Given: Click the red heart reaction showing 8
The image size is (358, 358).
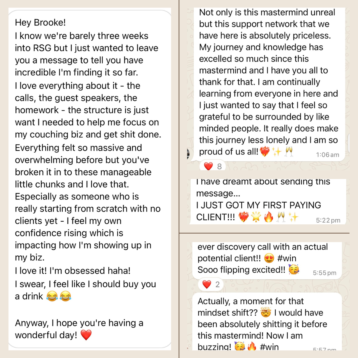Looking at the screenshot, I should 212,166.
